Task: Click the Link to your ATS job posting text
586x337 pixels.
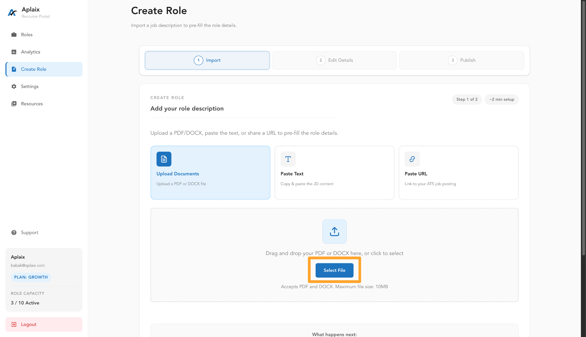Action: point(430,184)
